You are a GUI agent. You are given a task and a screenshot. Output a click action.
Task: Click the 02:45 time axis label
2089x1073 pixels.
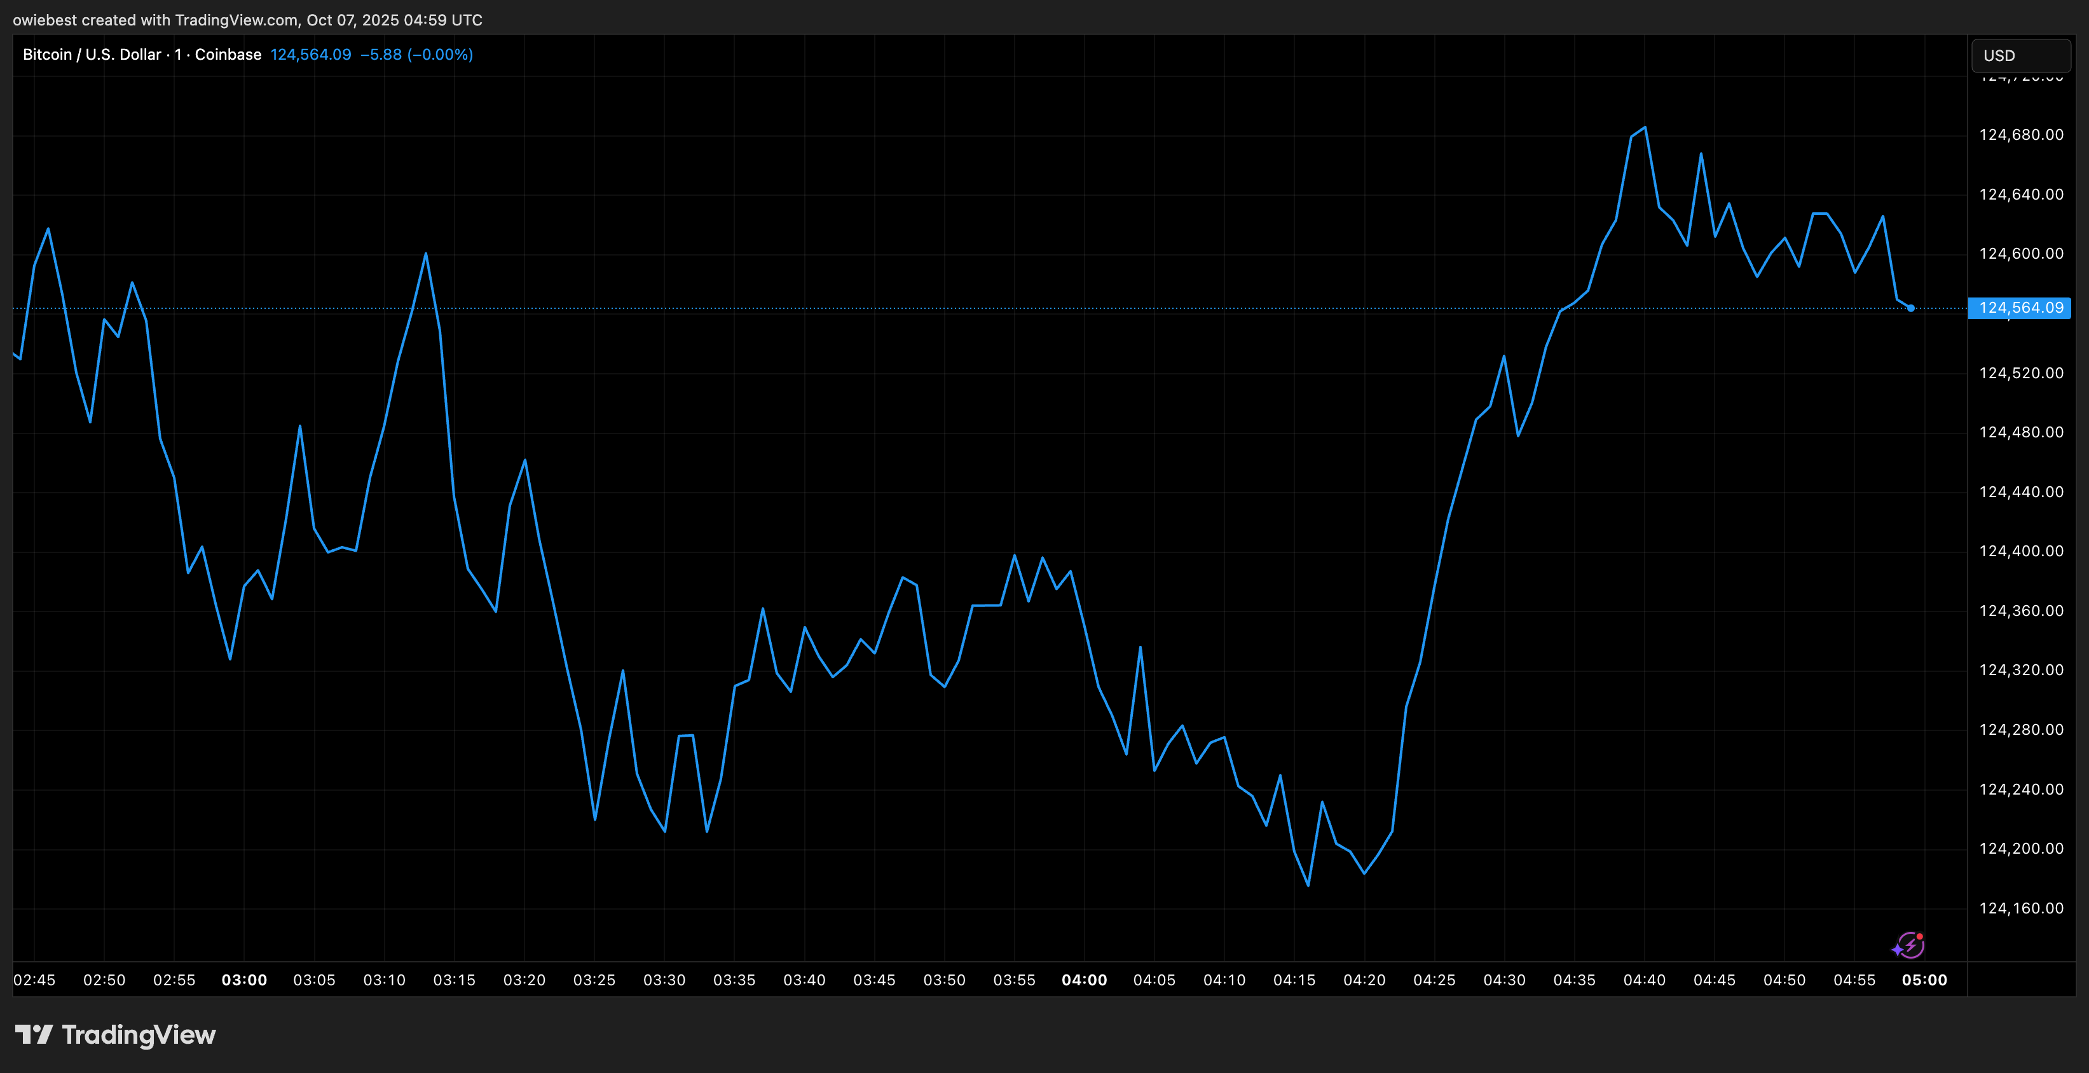click(34, 980)
